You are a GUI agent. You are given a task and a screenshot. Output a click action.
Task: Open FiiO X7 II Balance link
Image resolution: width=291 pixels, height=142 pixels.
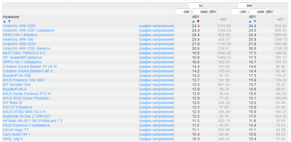coord(18,107)
